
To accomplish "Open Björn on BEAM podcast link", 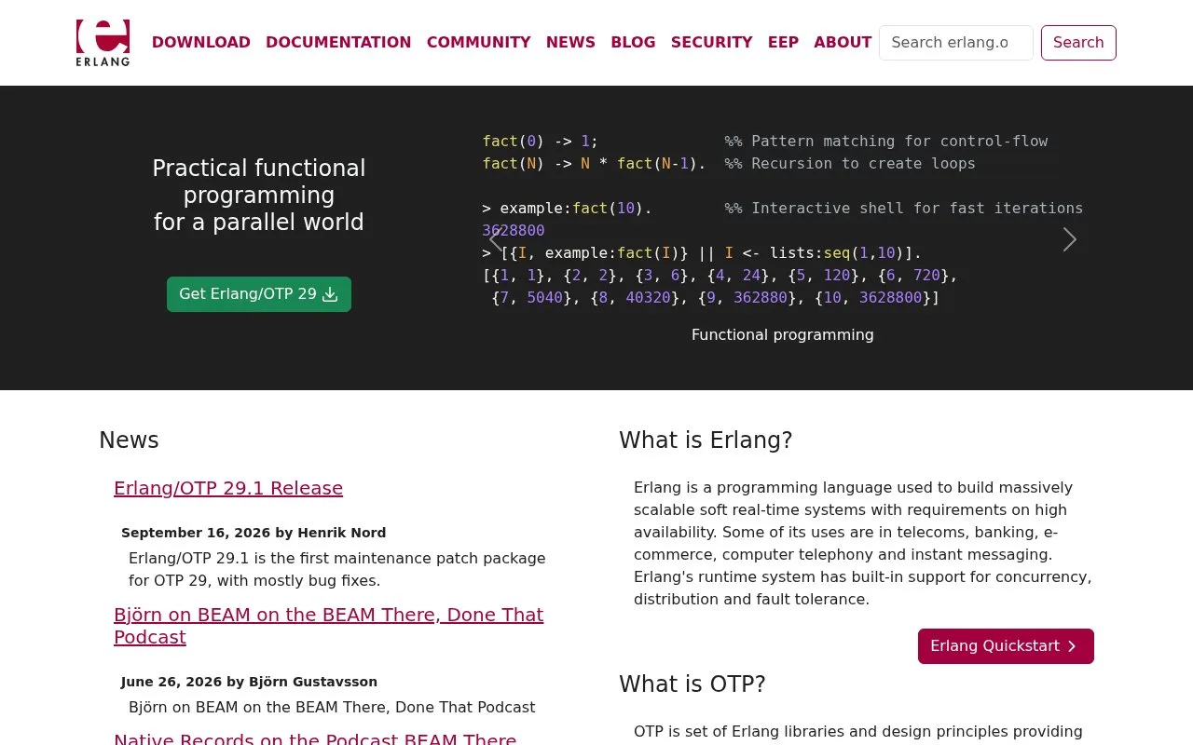I will (328, 626).
